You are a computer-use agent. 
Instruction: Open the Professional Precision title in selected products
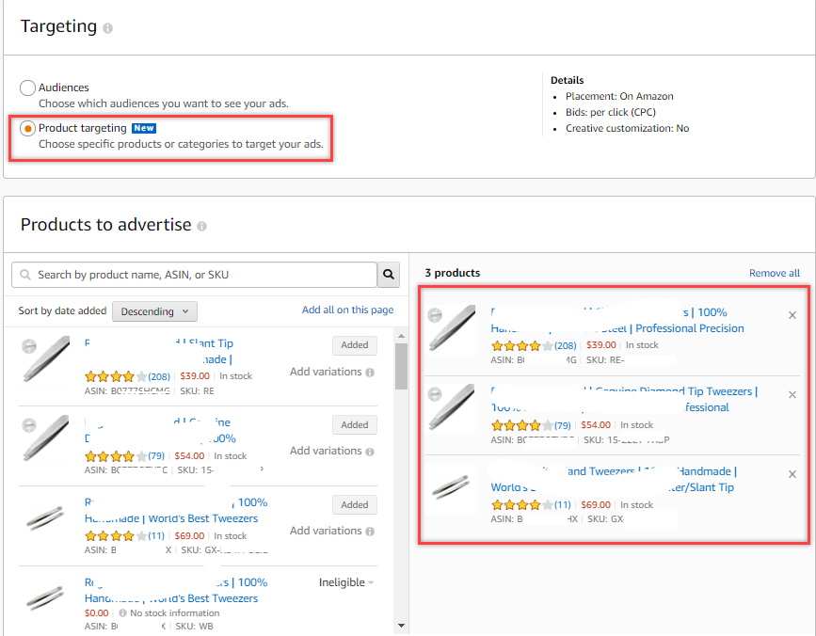click(x=617, y=320)
